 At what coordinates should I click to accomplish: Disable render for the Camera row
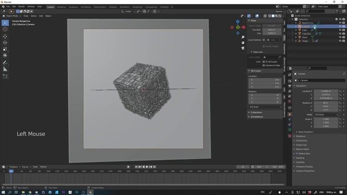click(344, 27)
